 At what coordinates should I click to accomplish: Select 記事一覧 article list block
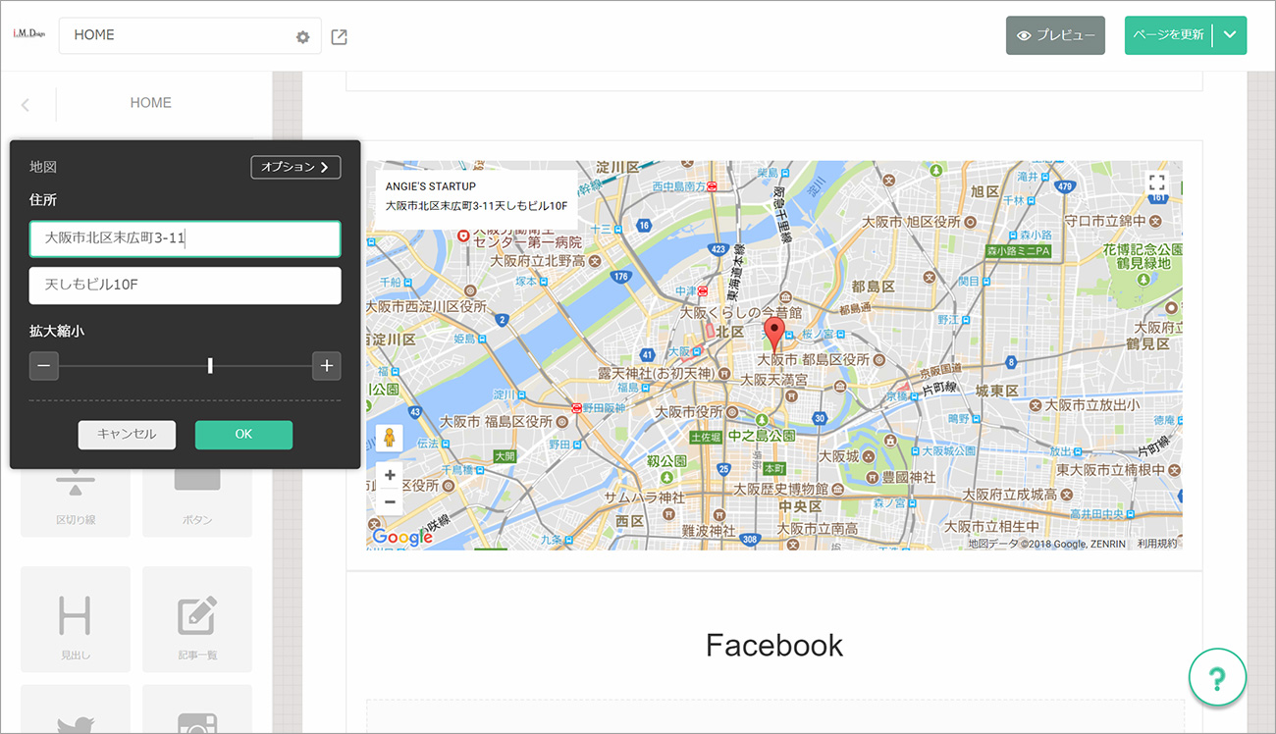coord(197,619)
